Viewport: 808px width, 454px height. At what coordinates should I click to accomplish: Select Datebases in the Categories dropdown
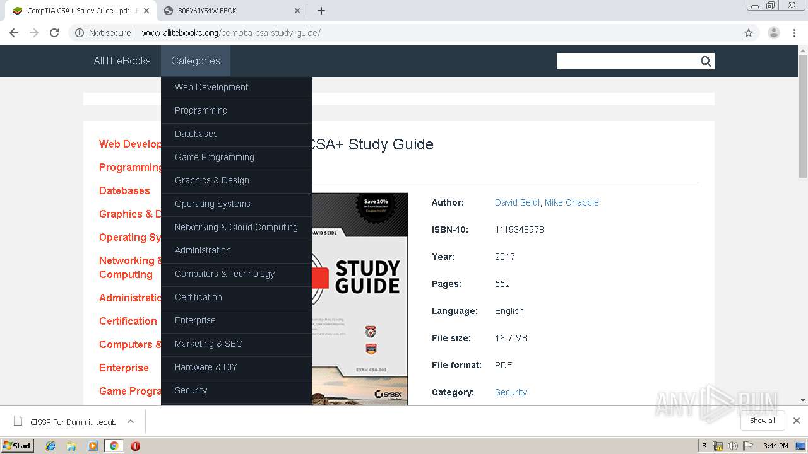236,134
